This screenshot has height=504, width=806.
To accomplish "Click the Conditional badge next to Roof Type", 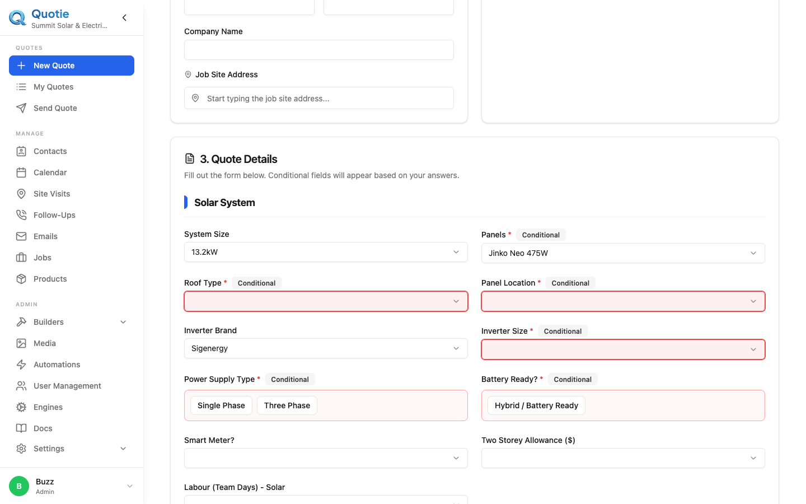I will click(256, 283).
